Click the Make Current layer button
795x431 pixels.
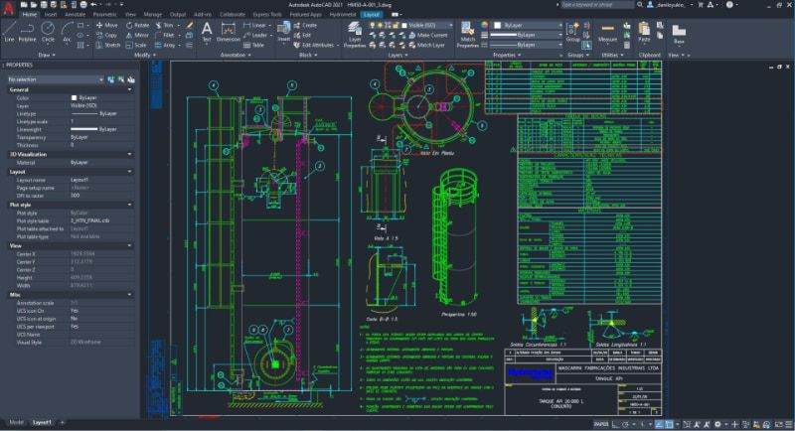[x=428, y=35]
